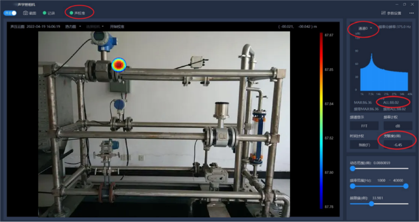Click the camera icon for 截图 screenshot
The height and width of the screenshot is (222, 419).
[x=26, y=13]
